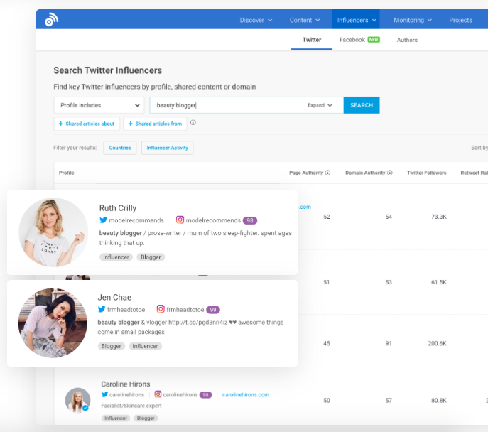The image size is (488, 432).
Task: Click the Domain Authority value 91
Action: [389, 344]
